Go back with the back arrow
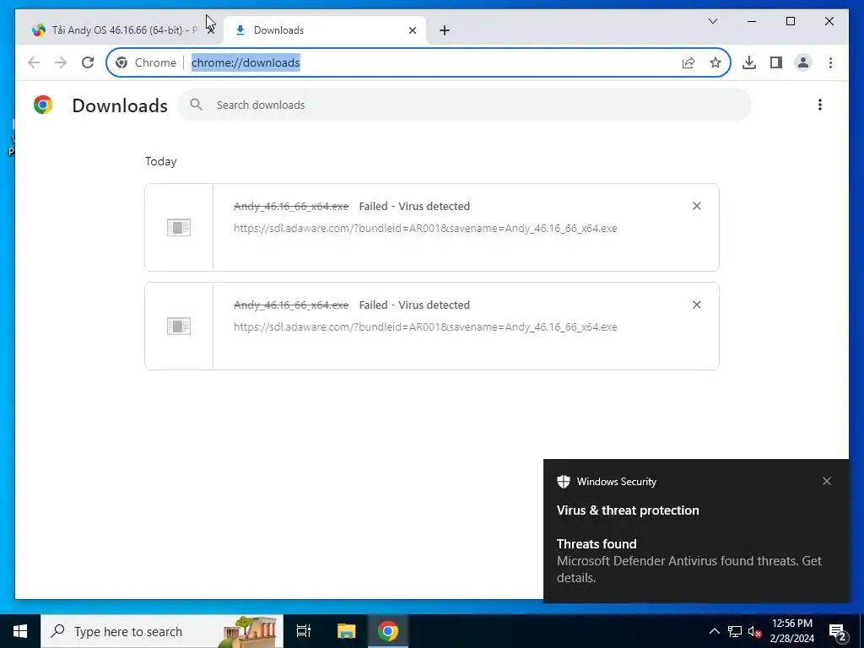 click(34, 62)
